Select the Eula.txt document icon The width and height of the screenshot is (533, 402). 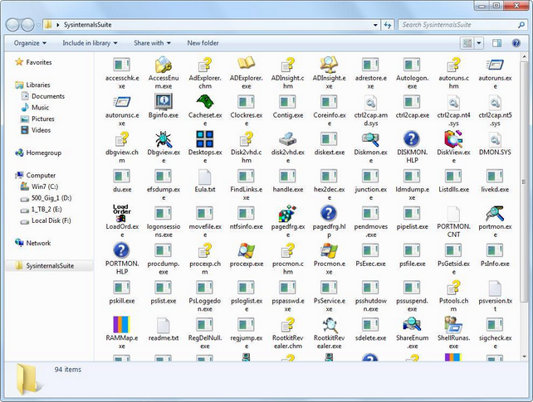[204, 176]
